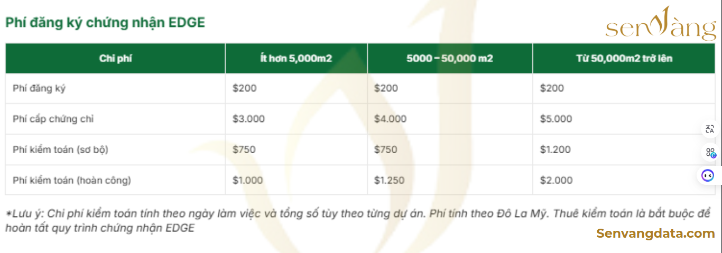Screen dimensions: 722x253
Task: Select the Từ 50,000m2 trở lên header
Action: [624, 58]
